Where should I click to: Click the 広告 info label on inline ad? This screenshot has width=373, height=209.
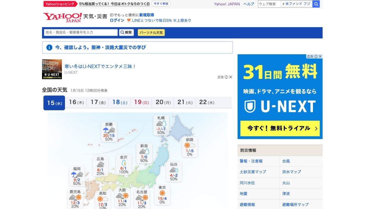pyautogui.click(x=223, y=77)
